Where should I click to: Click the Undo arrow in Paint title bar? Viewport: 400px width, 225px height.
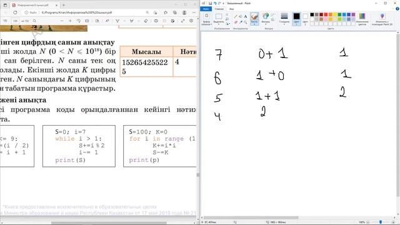(x=215, y=3)
